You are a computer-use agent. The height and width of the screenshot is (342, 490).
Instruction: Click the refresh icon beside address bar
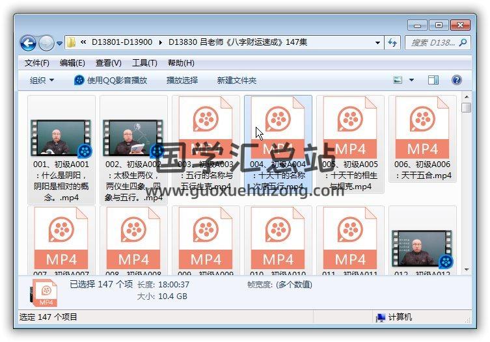point(392,43)
